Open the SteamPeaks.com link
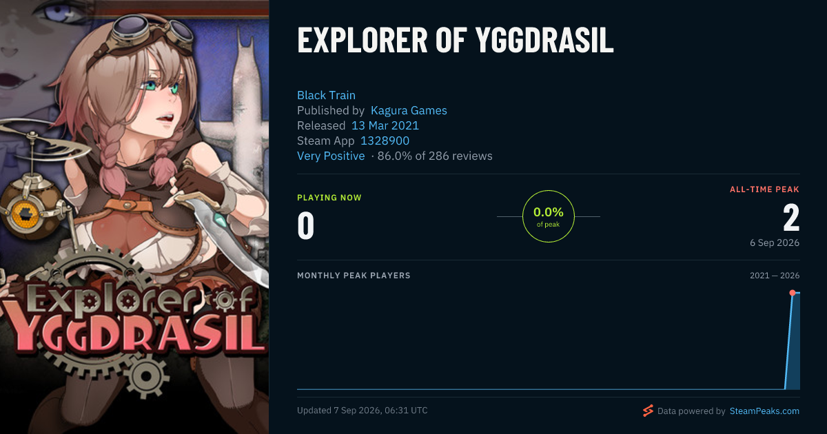827x434 pixels. point(764,411)
